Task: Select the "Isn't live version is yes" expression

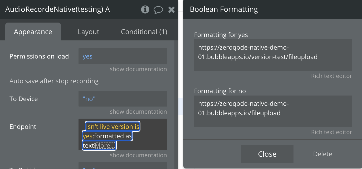Action: point(112,127)
